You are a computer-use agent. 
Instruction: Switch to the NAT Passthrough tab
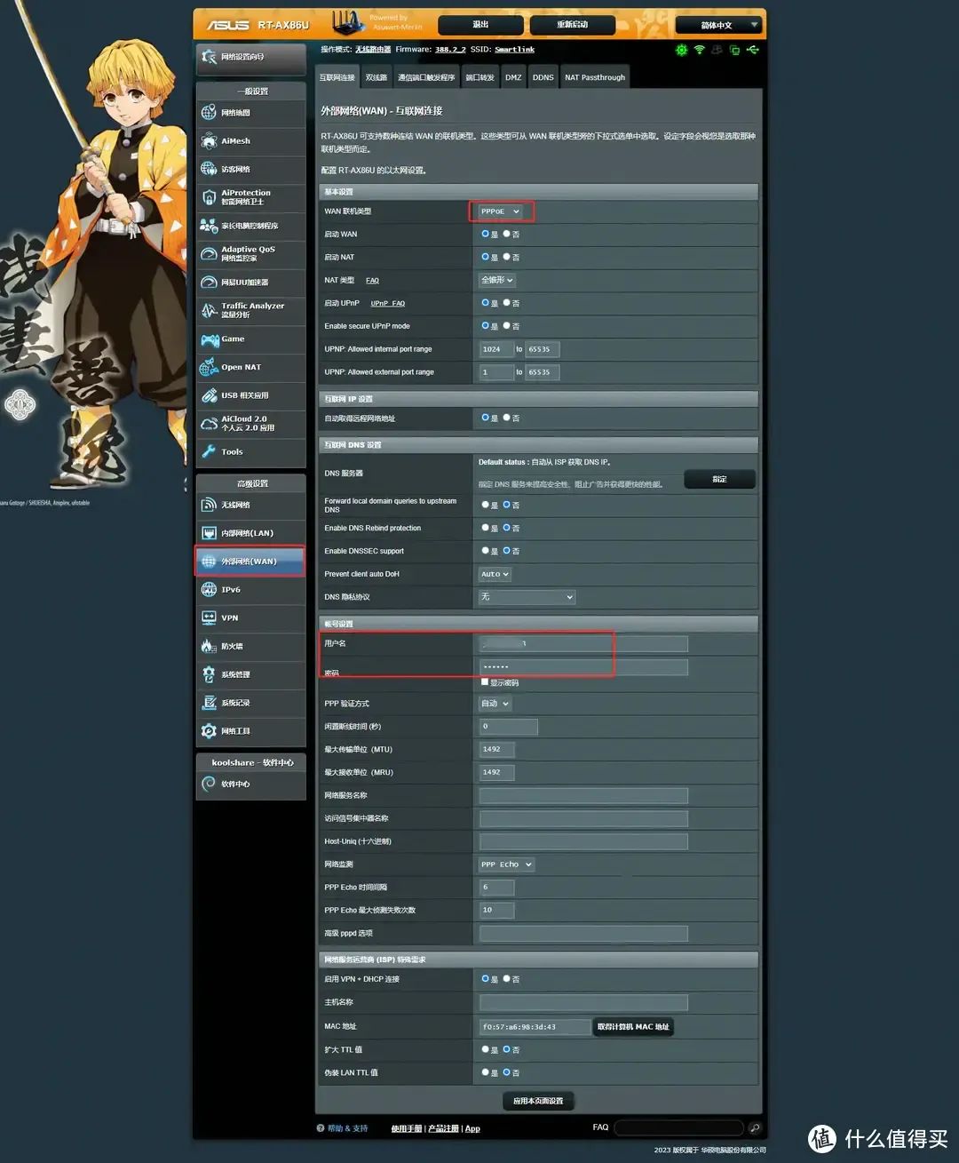[595, 77]
